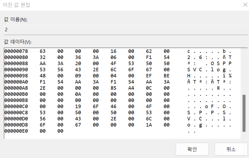This screenshot has height=158, width=249.
Task: Click offset 00000090 row label
Action: pos(16,70)
